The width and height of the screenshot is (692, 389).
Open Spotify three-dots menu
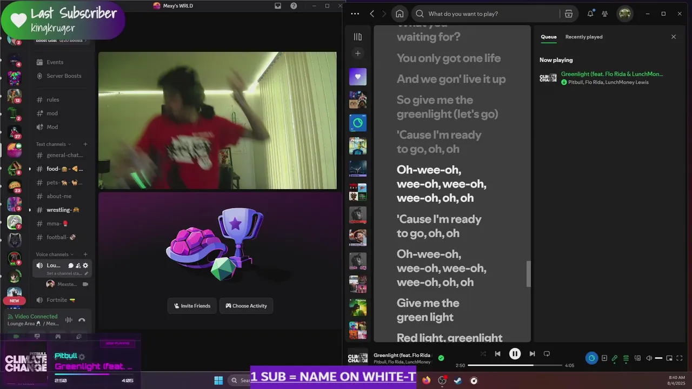(355, 14)
